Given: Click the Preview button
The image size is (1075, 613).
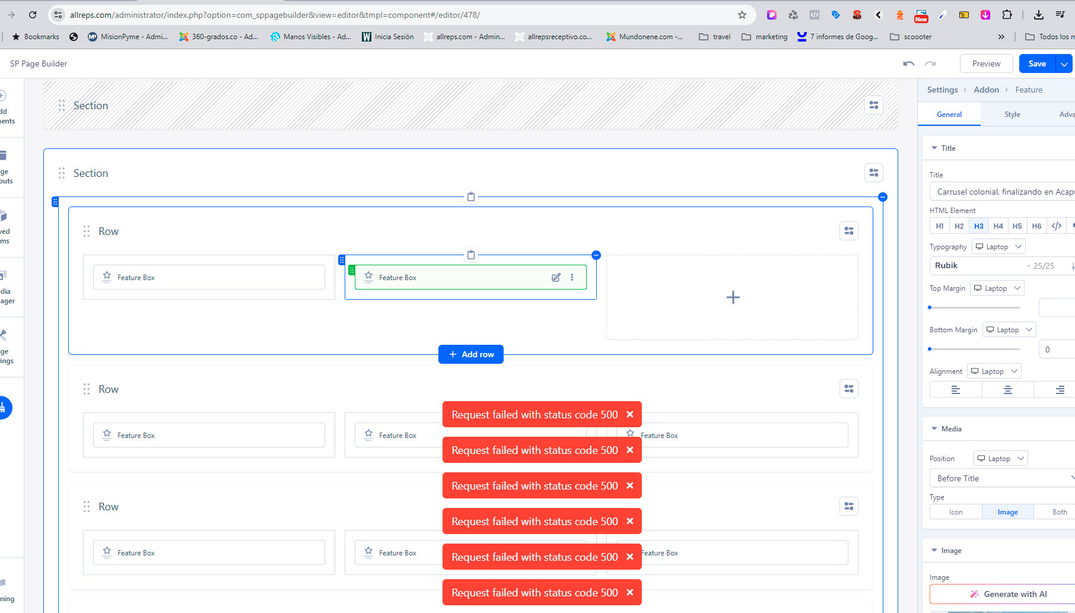Looking at the screenshot, I should (986, 63).
